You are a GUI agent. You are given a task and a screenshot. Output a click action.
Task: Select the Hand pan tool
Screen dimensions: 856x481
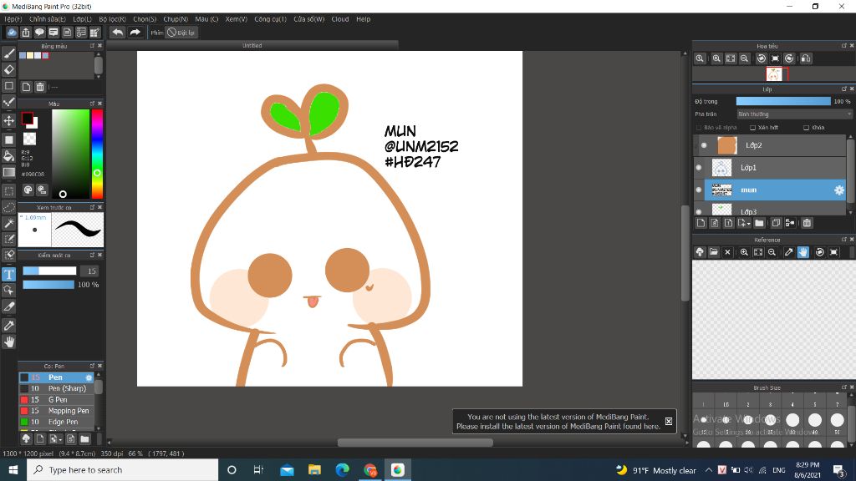pos(8,342)
